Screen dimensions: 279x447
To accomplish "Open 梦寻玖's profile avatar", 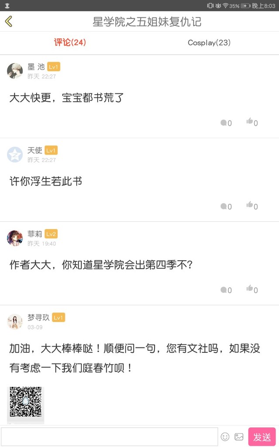I will 15,322.
